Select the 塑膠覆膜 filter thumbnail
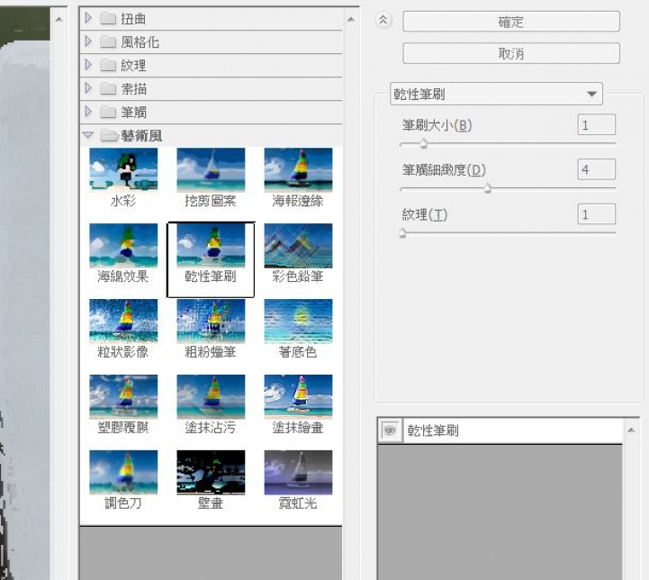 (123, 397)
